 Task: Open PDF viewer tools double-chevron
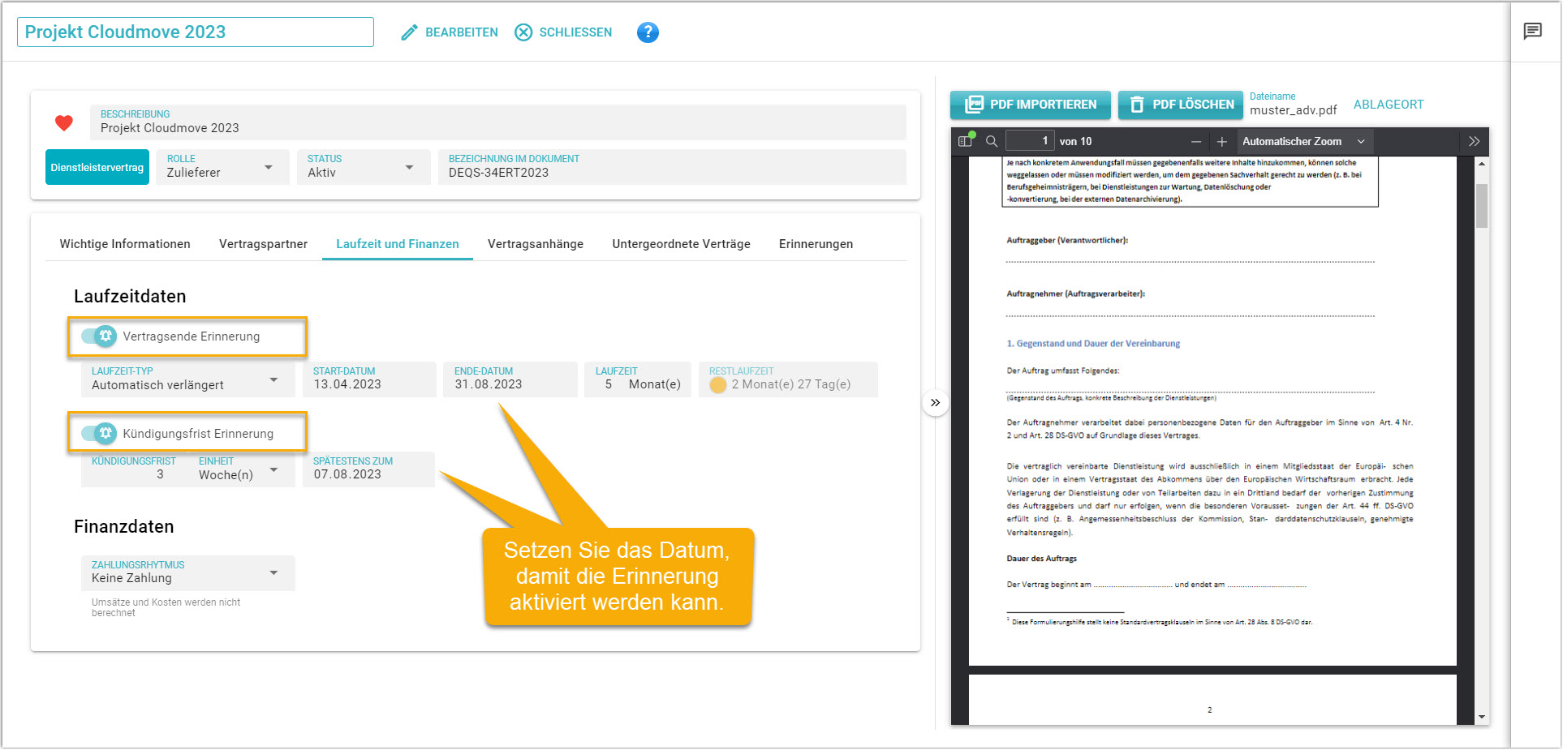1474,141
